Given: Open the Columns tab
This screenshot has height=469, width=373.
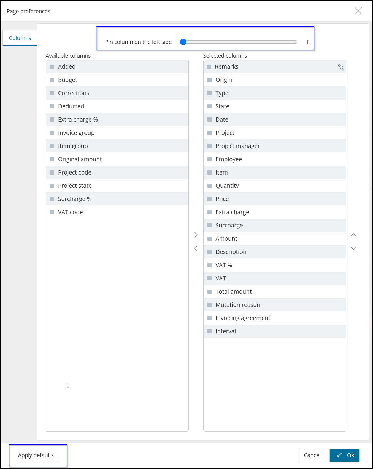Looking at the screenshot, I should click(x=20, y=38).
